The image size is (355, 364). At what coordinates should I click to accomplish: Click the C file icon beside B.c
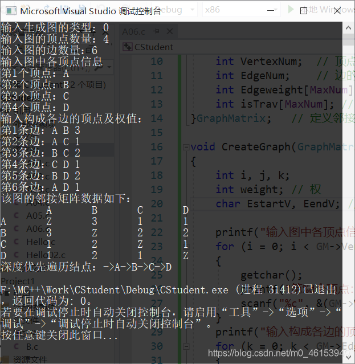(x=17, y=346)
